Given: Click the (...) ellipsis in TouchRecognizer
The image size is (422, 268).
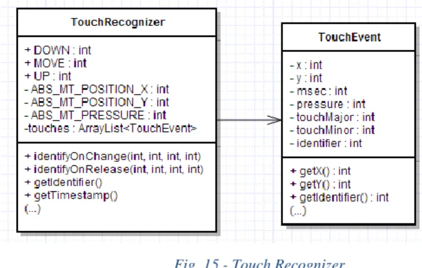Looking at the screenshot, I should [x=32, y=209].
